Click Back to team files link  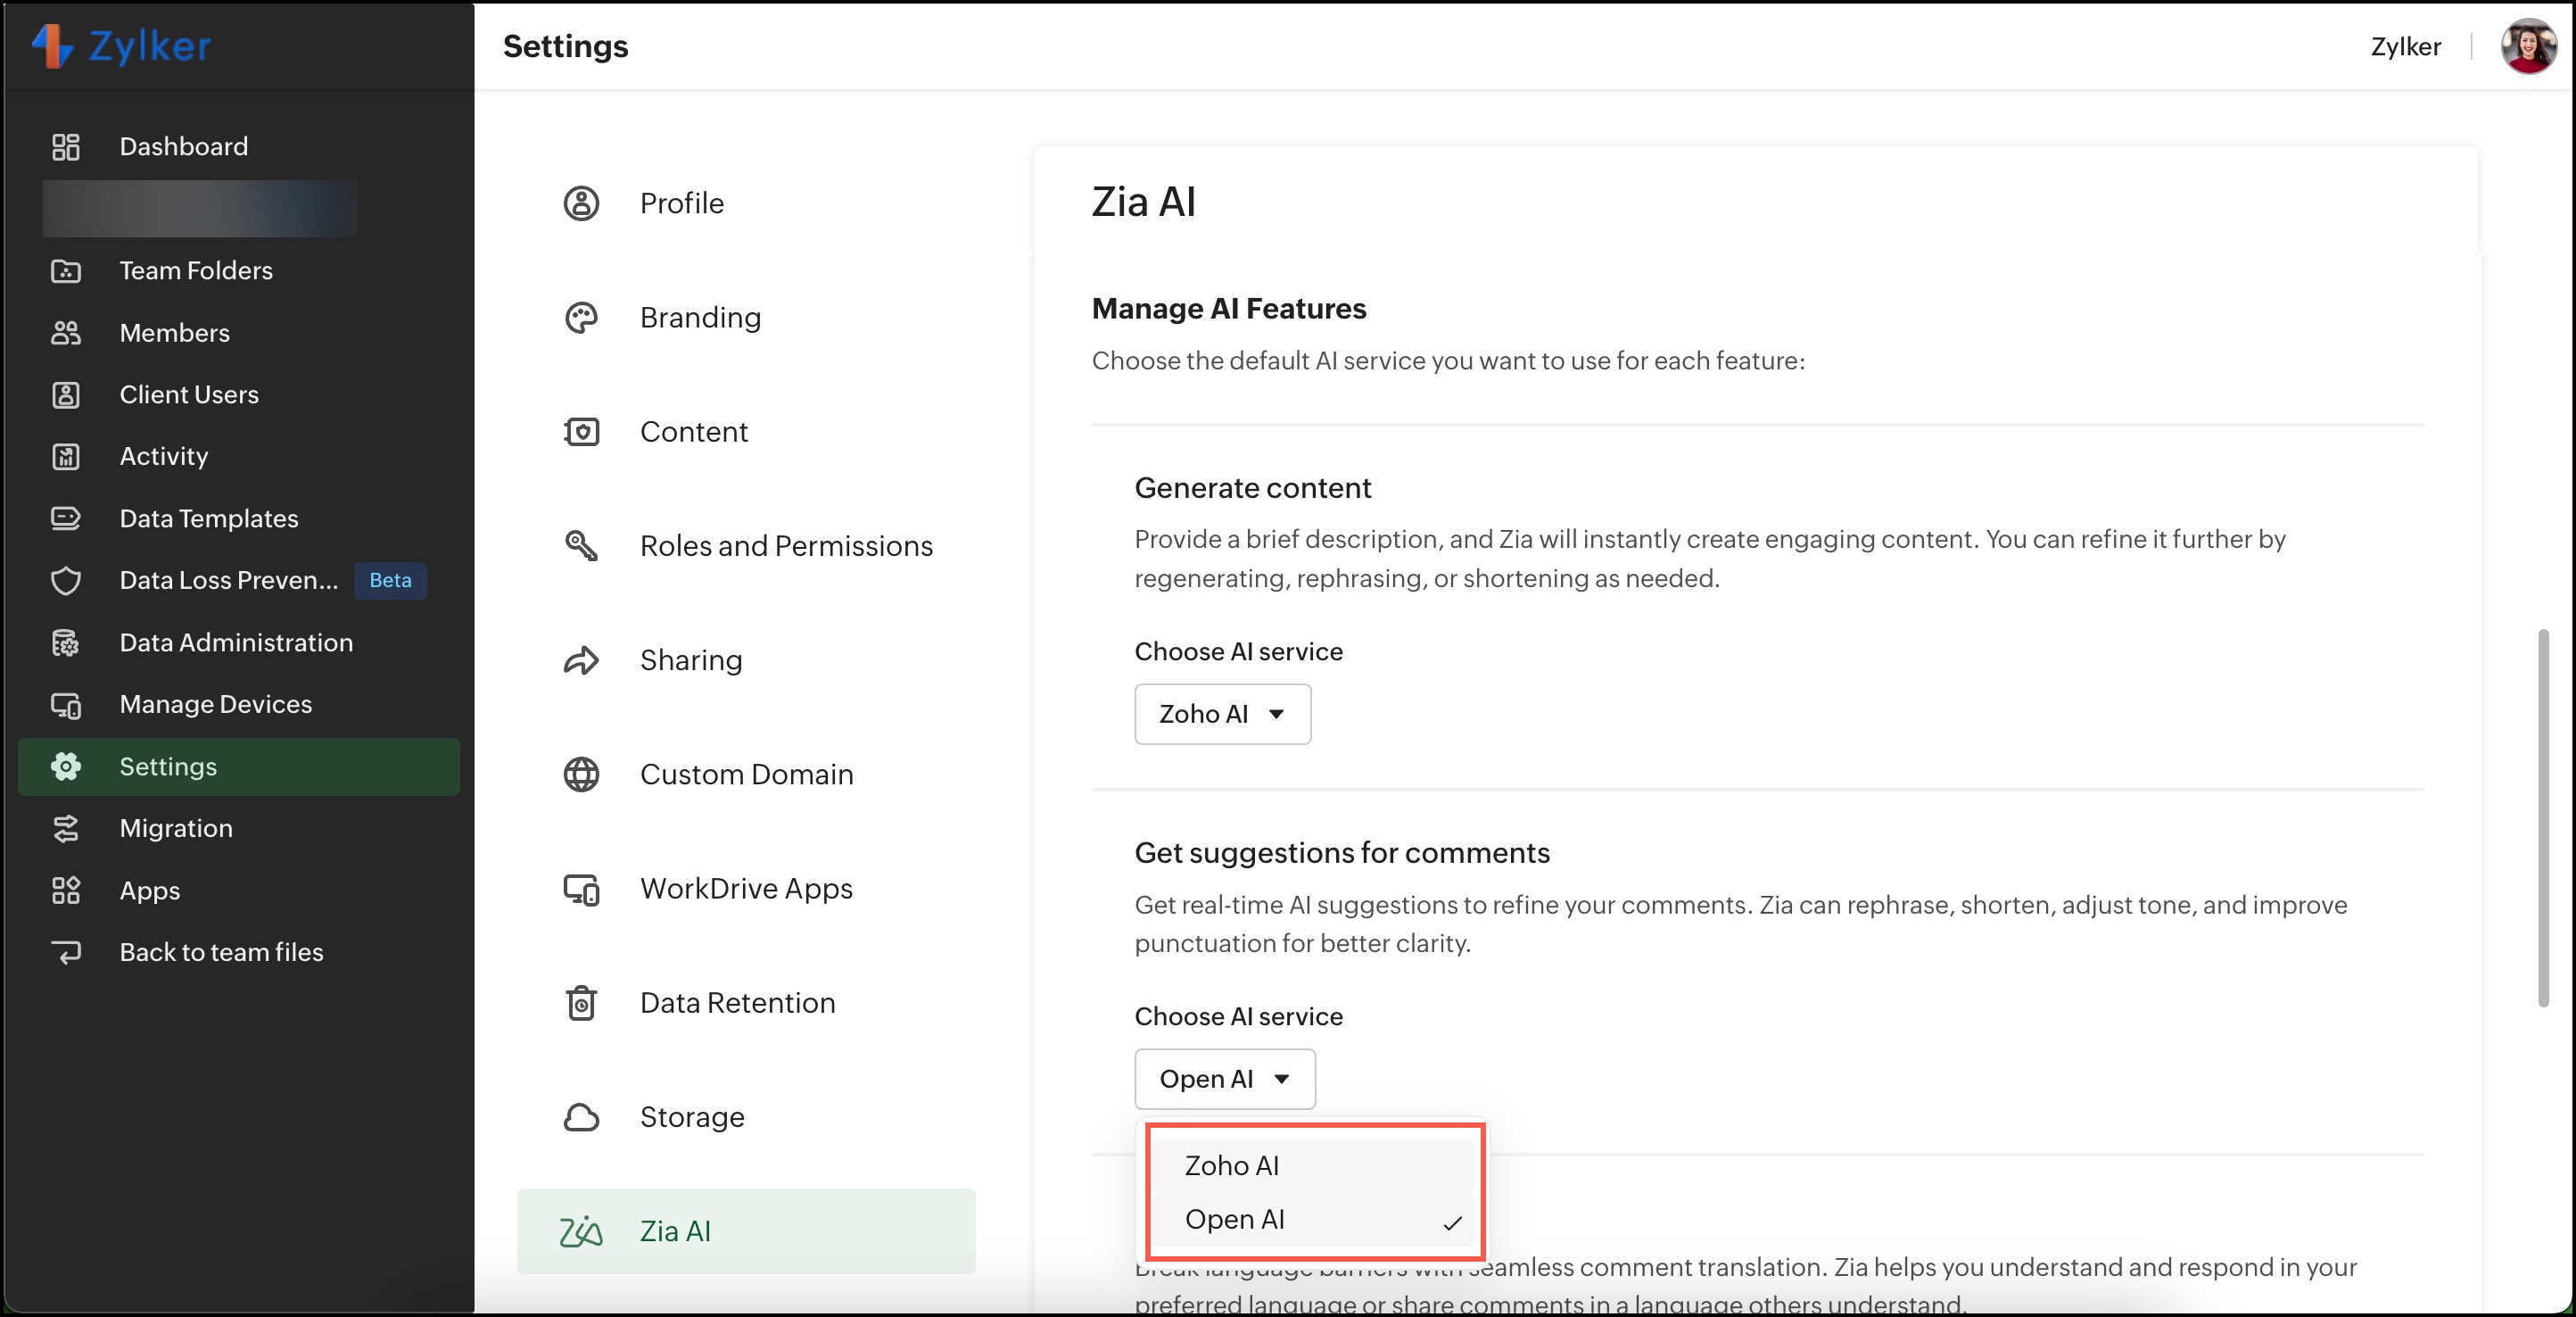[221, 952]
